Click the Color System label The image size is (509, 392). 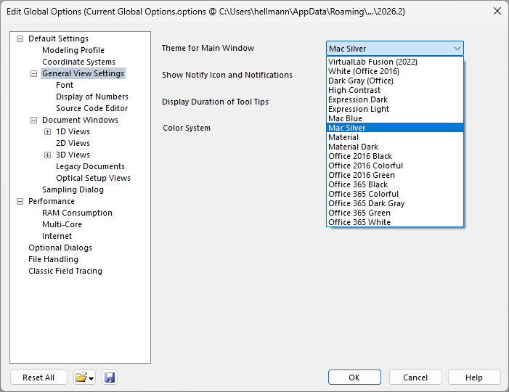point(187,128)
